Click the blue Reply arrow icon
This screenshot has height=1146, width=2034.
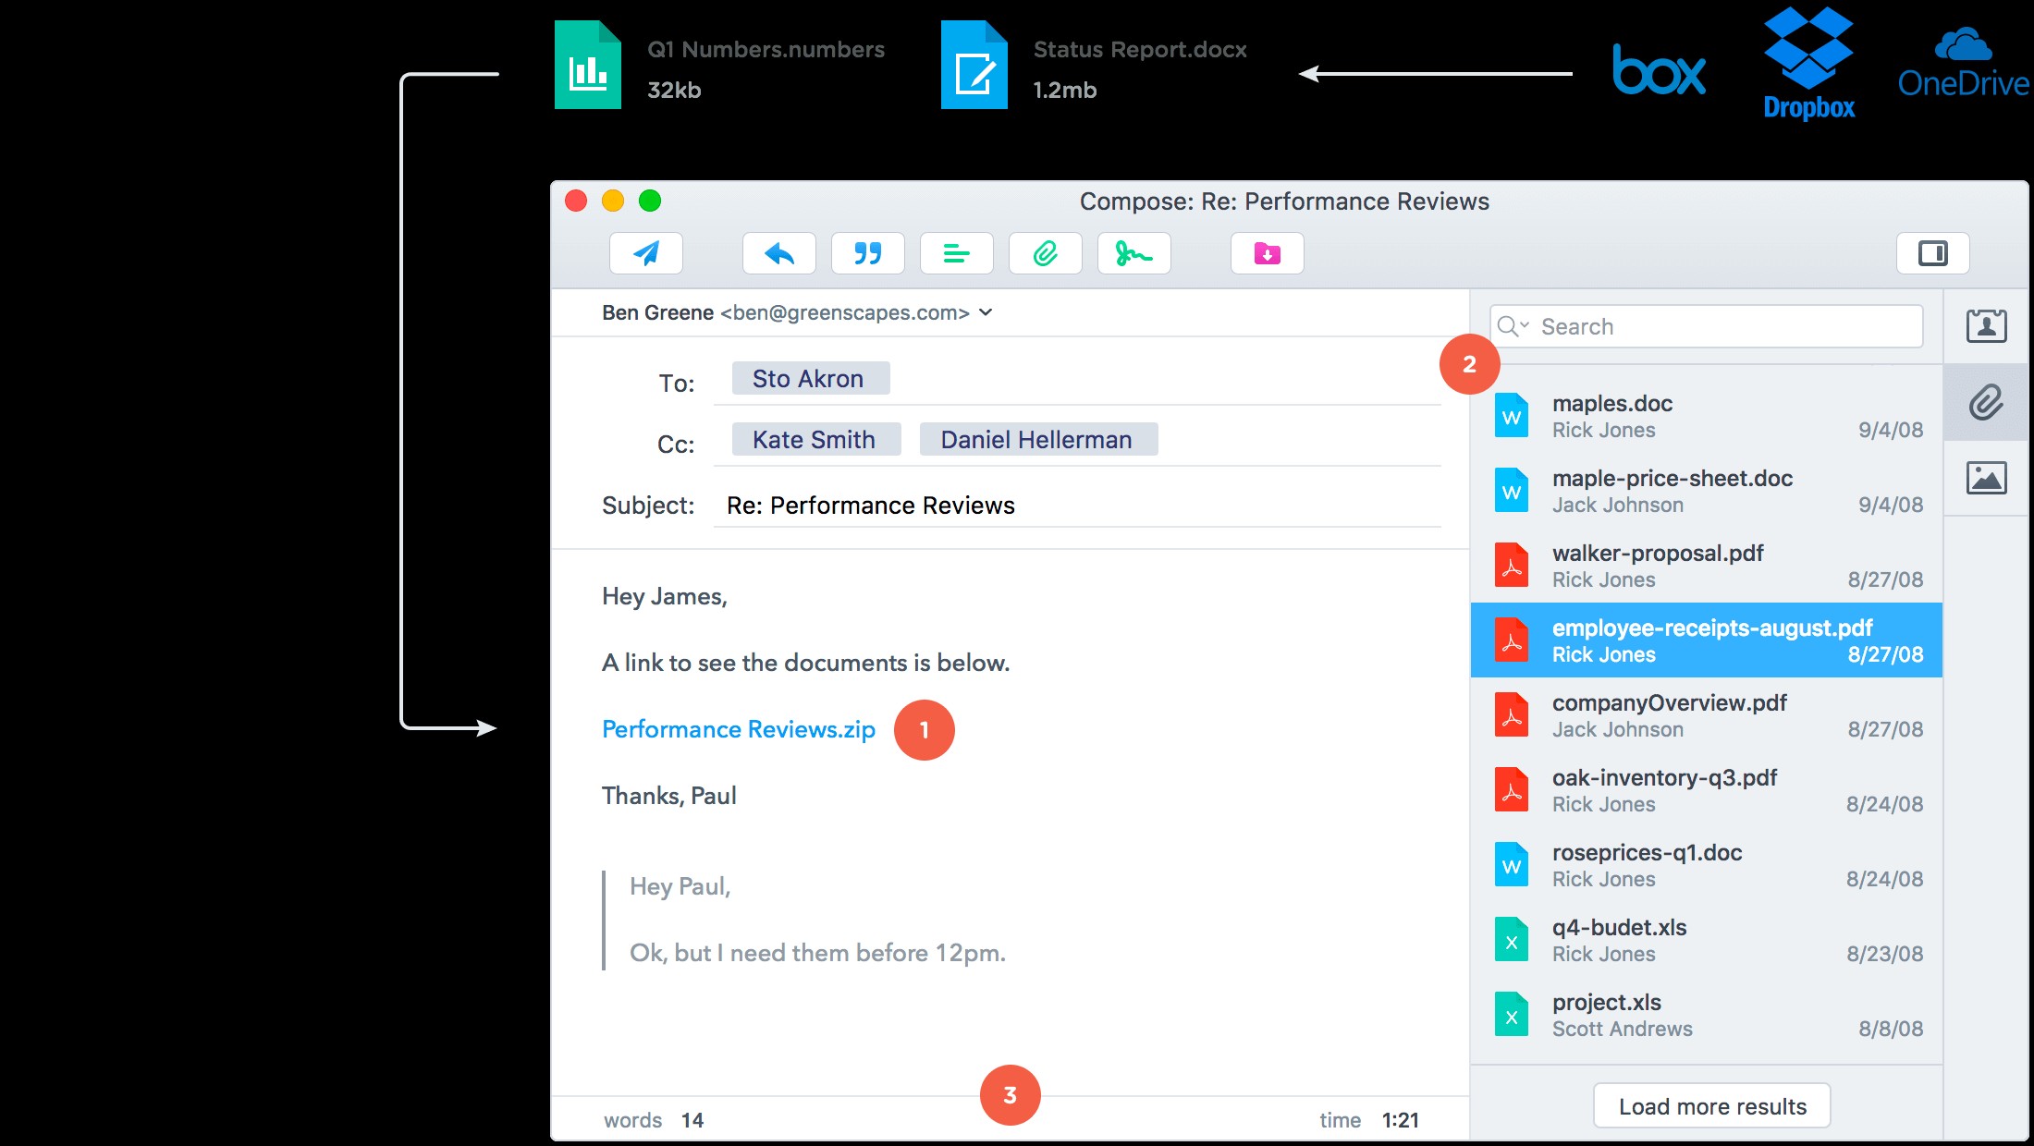pos(778,253)
